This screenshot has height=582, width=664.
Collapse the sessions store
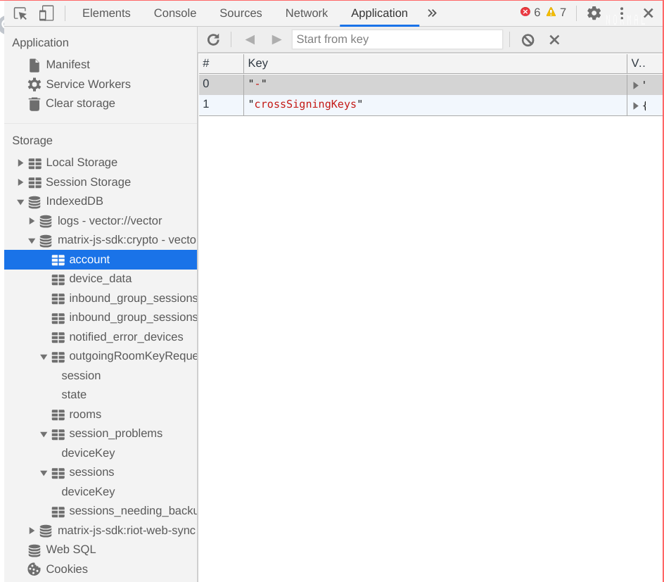pos(43,473)
